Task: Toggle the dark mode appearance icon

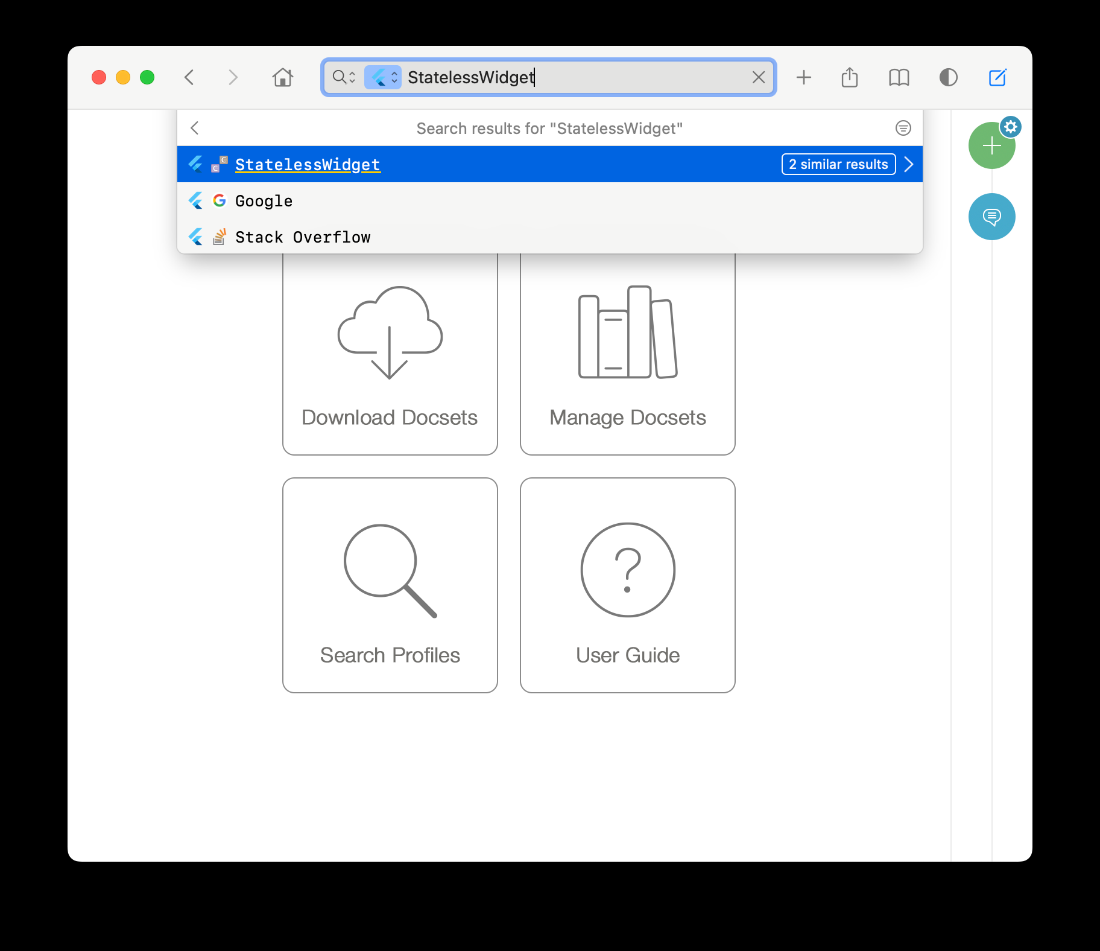Action: tap(949, 77)
